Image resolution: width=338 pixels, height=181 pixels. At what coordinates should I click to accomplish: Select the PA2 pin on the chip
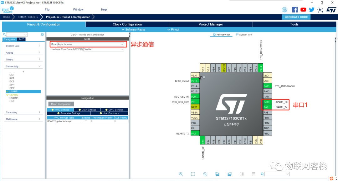pyautogui.click(x=195, y=134)
